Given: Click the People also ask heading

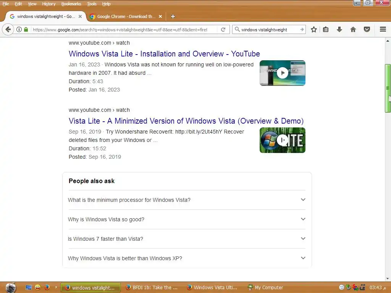Looking at the screenshot, I should (92, 181).
